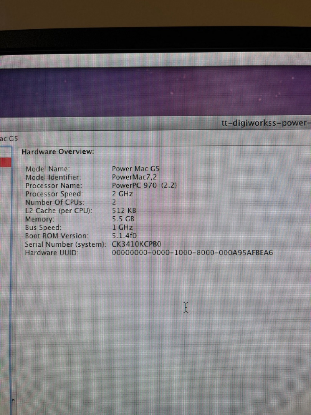Click the Memory label

[x=40, y=219]
